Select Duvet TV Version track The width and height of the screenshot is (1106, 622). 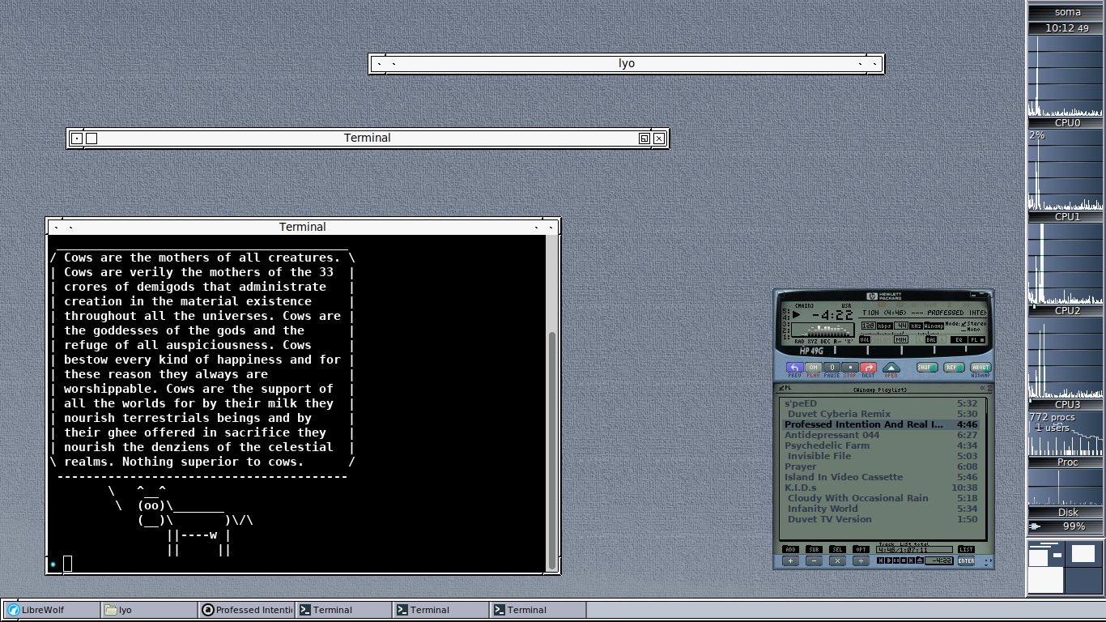click(881, 519)
